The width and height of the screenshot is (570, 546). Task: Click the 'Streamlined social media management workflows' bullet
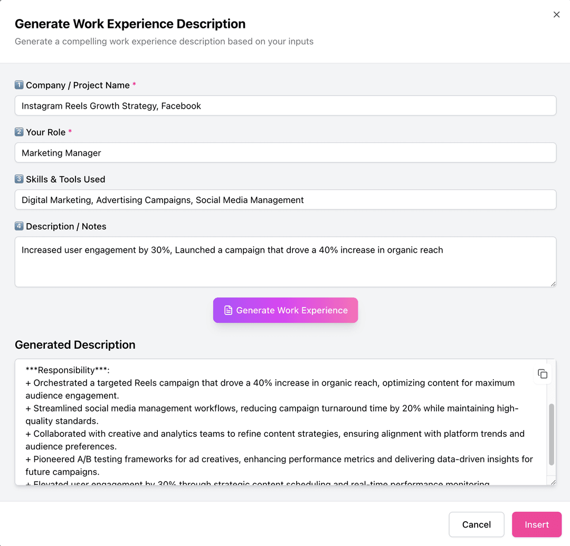272,415
